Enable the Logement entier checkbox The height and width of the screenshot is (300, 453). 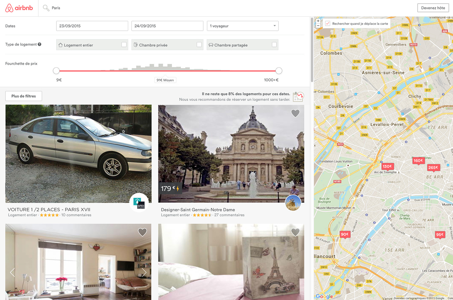[124, 45]
